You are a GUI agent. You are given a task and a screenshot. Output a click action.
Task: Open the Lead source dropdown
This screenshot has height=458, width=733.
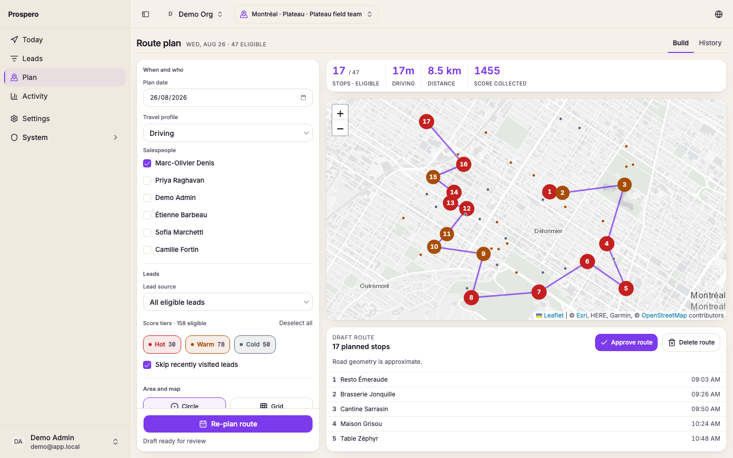[x=228, y=302]
